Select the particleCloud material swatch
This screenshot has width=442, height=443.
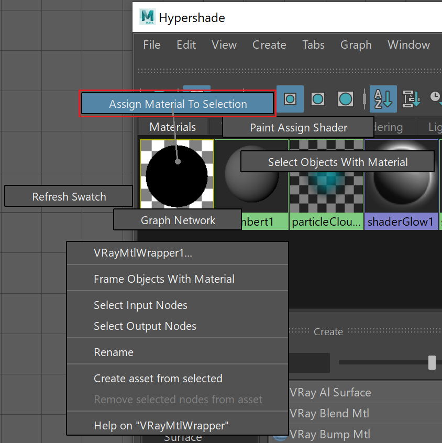[x=326, y=176]
